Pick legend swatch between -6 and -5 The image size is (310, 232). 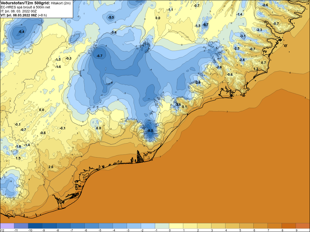[91, 226]
